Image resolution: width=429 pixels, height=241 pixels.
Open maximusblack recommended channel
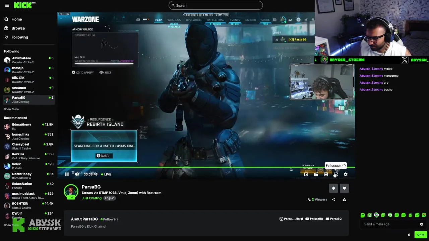[x=28, y=195]
